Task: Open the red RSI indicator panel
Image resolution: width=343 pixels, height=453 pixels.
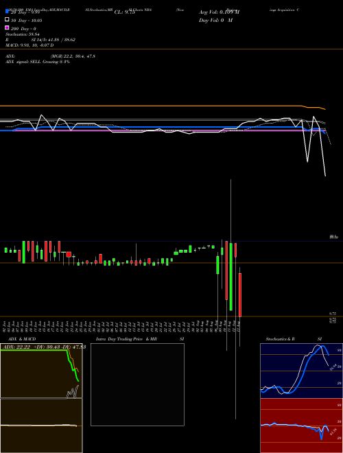Action: (301, 426)
